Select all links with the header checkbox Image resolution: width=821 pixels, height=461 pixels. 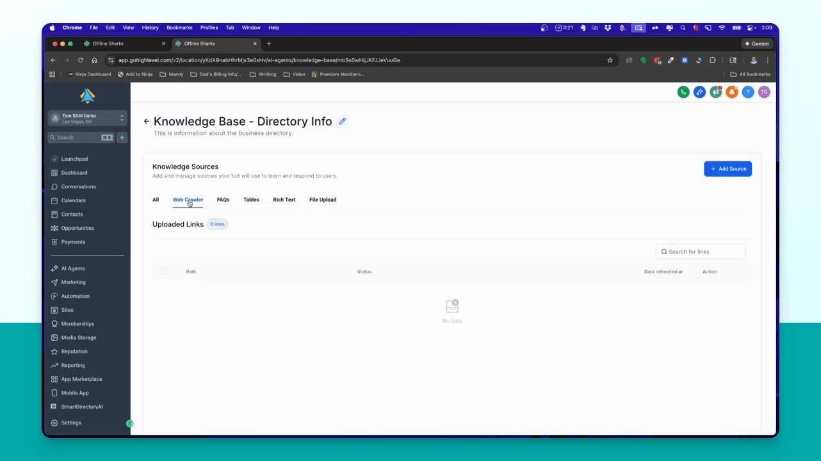point(165,271)
